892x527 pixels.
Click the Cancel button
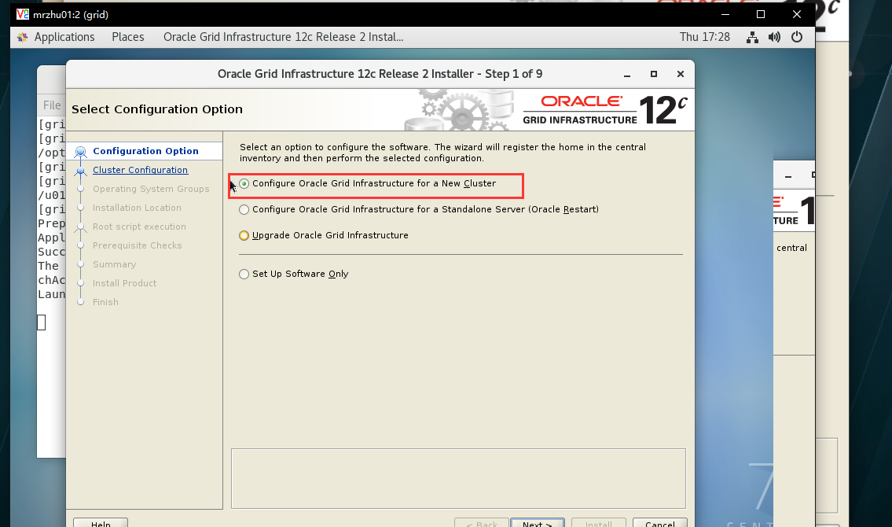[x=660, y=523]
